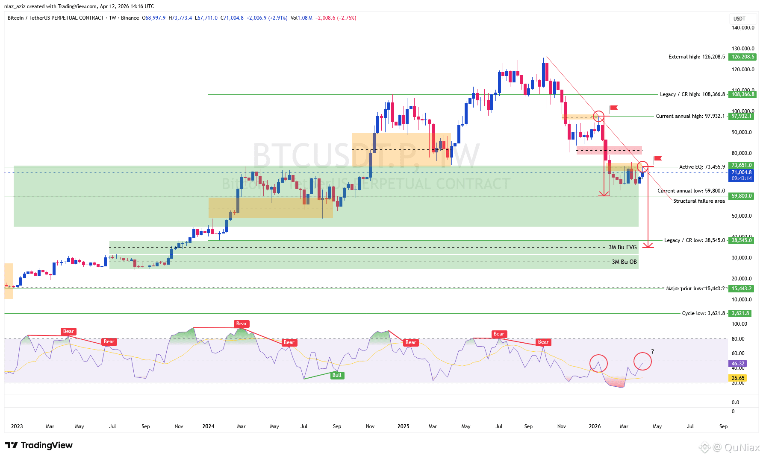Click the 60.00 RSI axis tick
This screenshot has height=458, width=763.
pos(738,353)
